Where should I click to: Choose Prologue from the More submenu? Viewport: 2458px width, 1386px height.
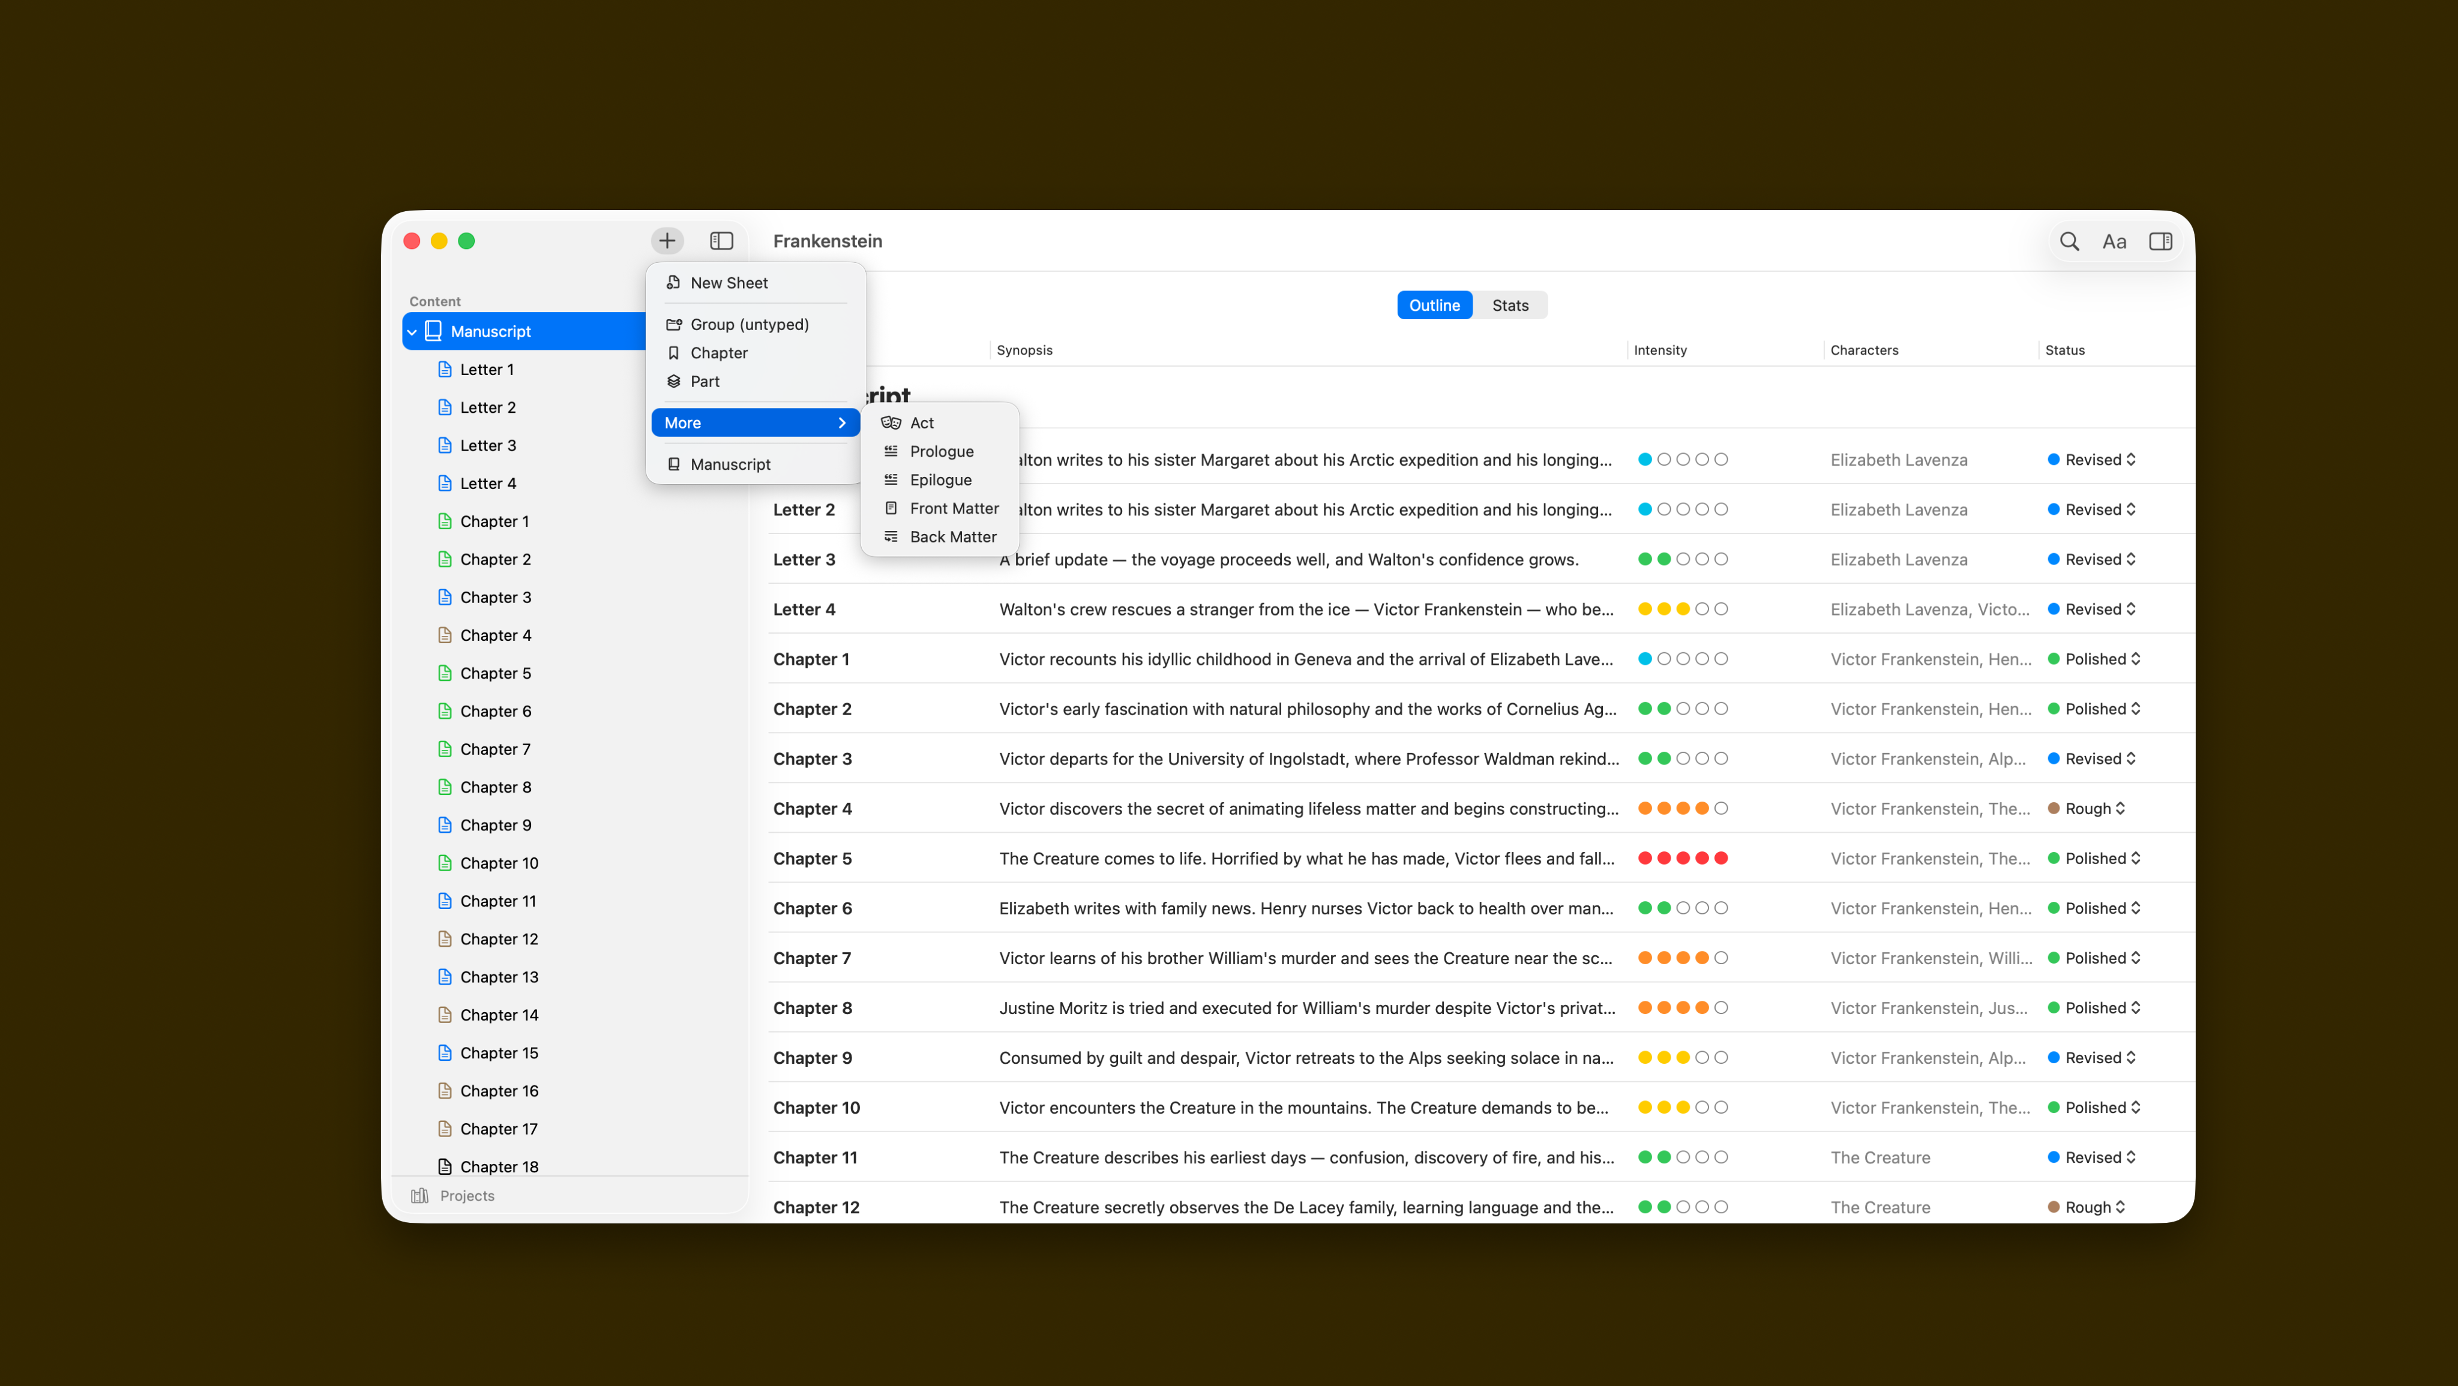coord(941,451)
